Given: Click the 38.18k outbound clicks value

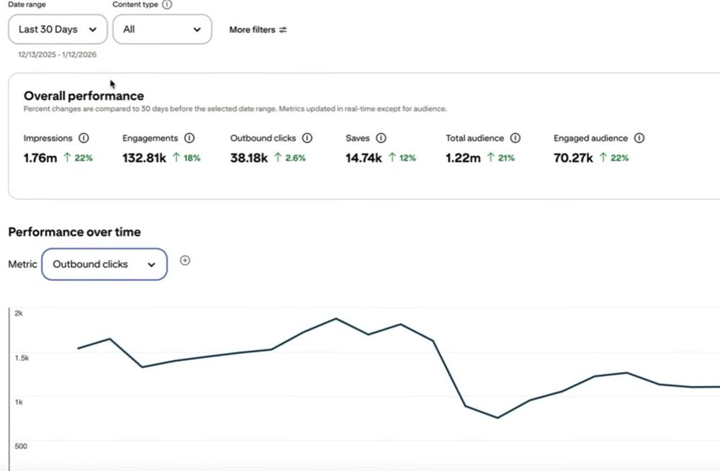Looking at the screenshot, I should coord(249,158).
